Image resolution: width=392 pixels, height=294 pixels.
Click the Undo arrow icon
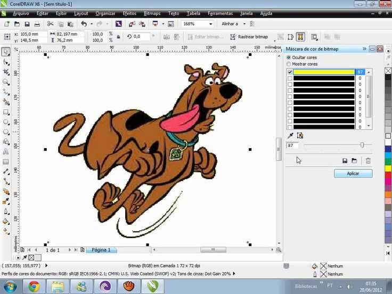pos(84,24)
